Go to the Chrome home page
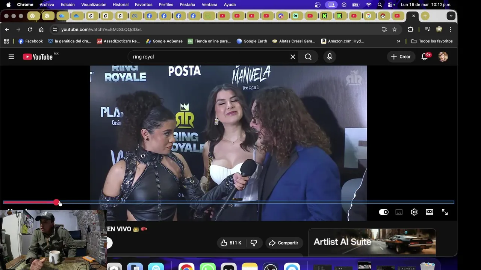The image size is (481, 270). [x=41, y=29]
